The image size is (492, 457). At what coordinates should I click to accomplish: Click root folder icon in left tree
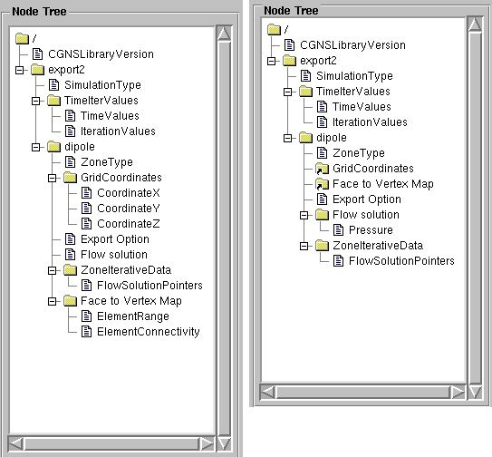click(22, 39)
